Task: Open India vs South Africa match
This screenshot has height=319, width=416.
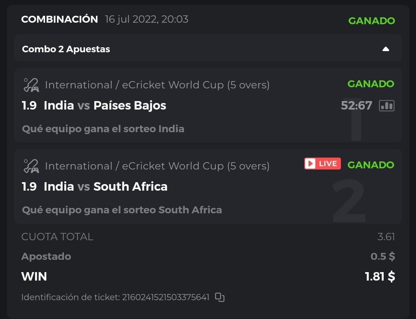Action: coord(106,186)
